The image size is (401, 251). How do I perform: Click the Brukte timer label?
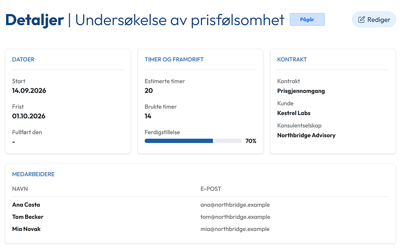(x=160, y=107)
